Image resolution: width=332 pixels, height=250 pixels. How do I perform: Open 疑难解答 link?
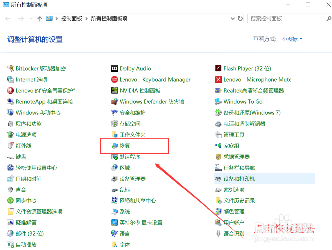(x=26, y=223)
